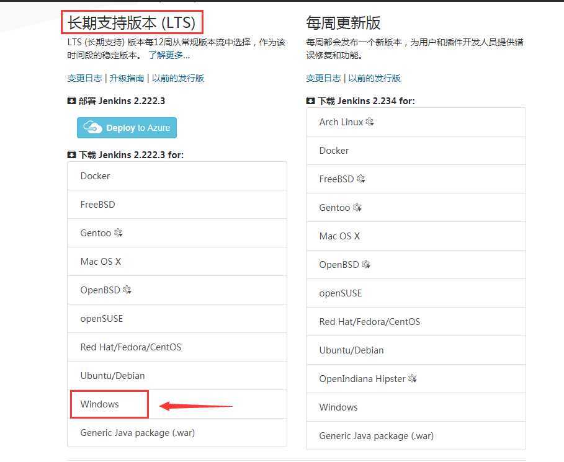Select Mac OS X in the weekly list

coord(416,236)
